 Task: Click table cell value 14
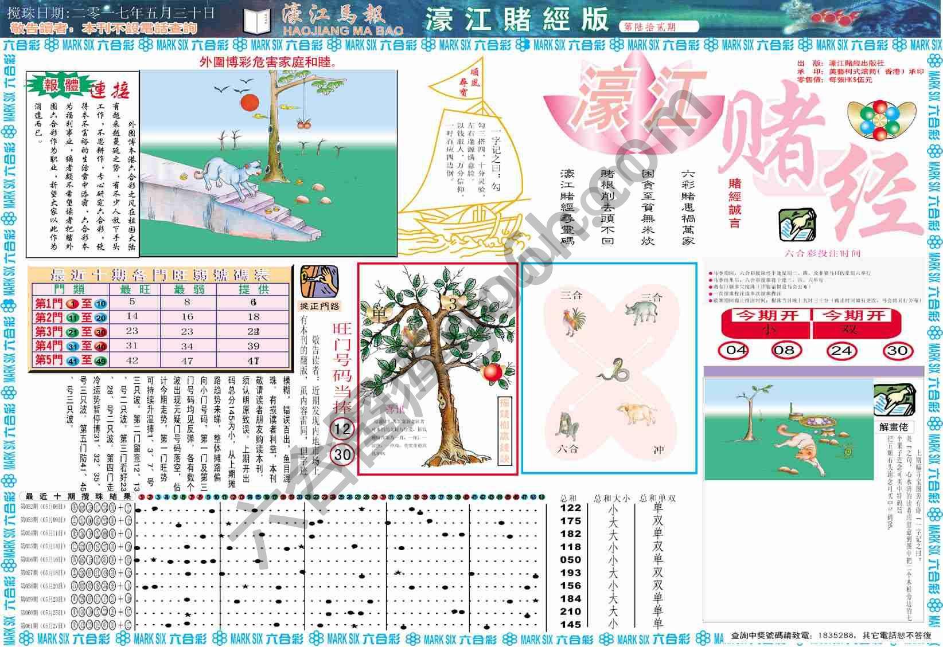pyautogui.click(x=133, y=316)
